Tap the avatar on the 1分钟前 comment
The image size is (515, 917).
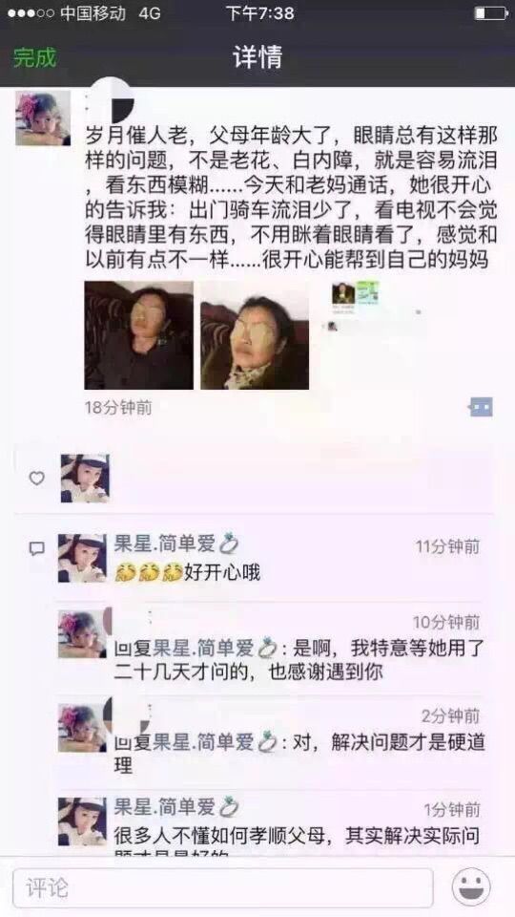tap(82, 821)
